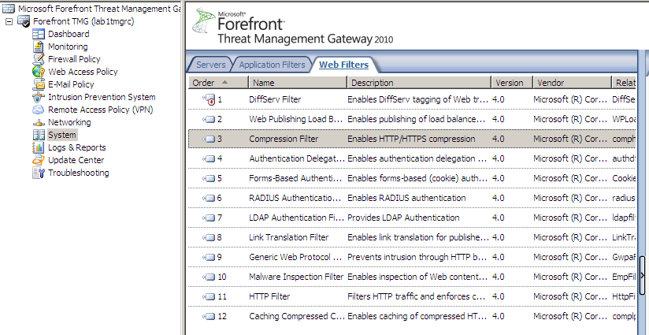This screenshot has width=649, height=335.
Task: Switch to the Application Filters tab
Action: click(272, 65)
